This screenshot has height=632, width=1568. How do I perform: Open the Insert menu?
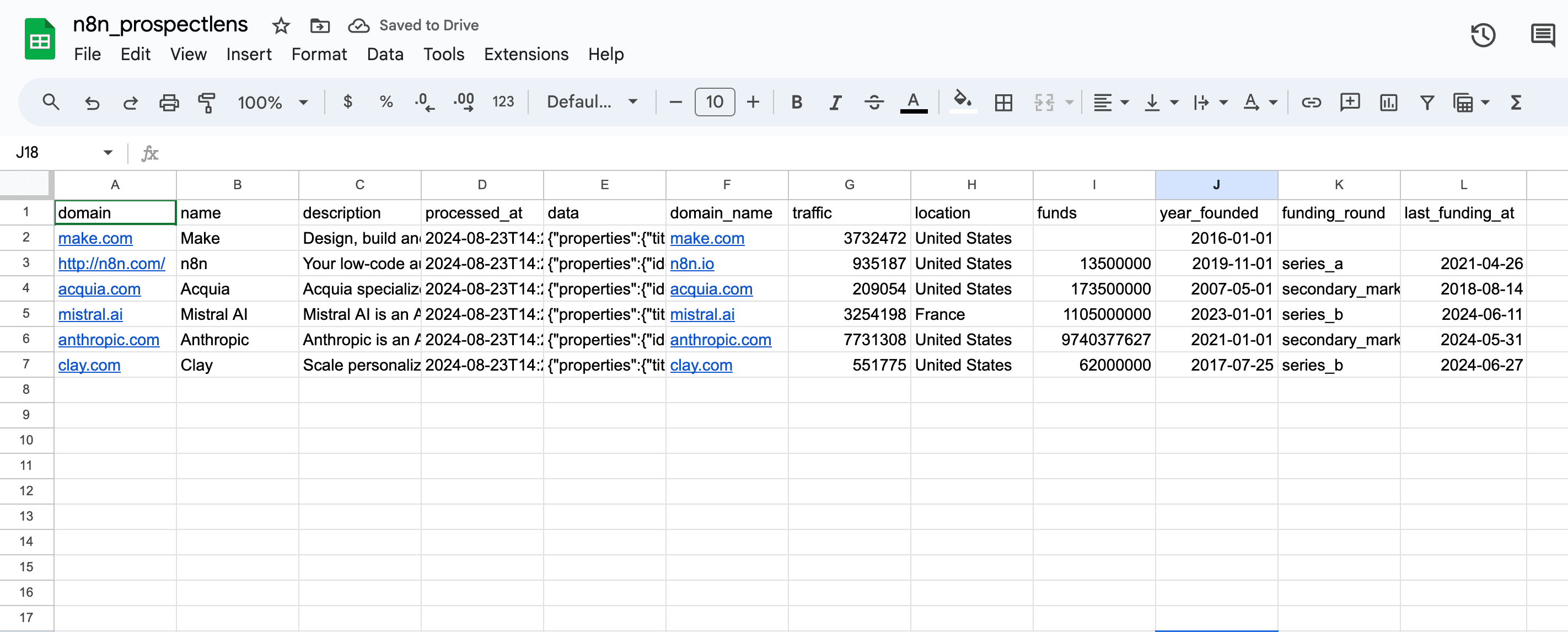tap(248, 54)
